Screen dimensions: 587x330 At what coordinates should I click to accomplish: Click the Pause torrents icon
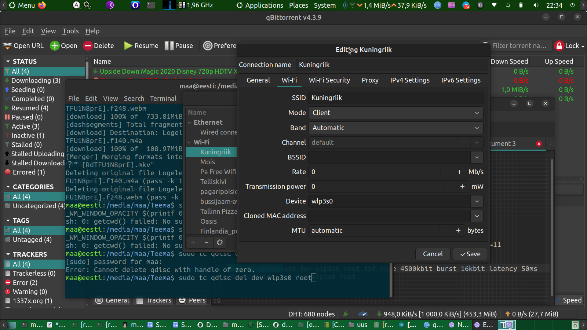pyautogui.click(x=169, y=46)
